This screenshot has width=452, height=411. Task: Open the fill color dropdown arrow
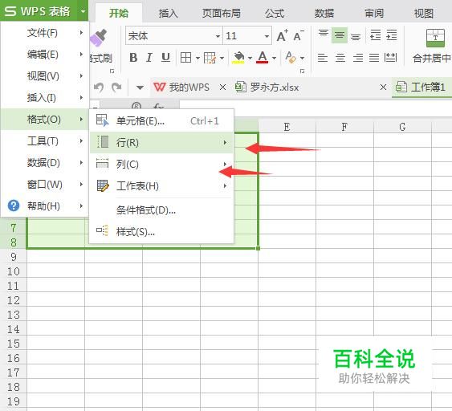click(250, 58)
